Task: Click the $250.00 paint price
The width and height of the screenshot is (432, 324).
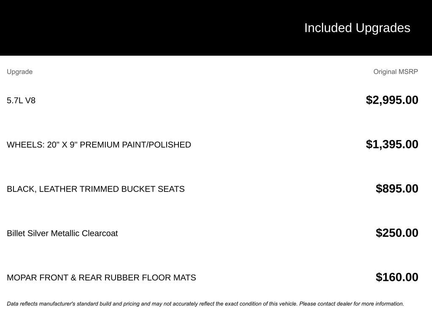Action: tap(397, 233)
